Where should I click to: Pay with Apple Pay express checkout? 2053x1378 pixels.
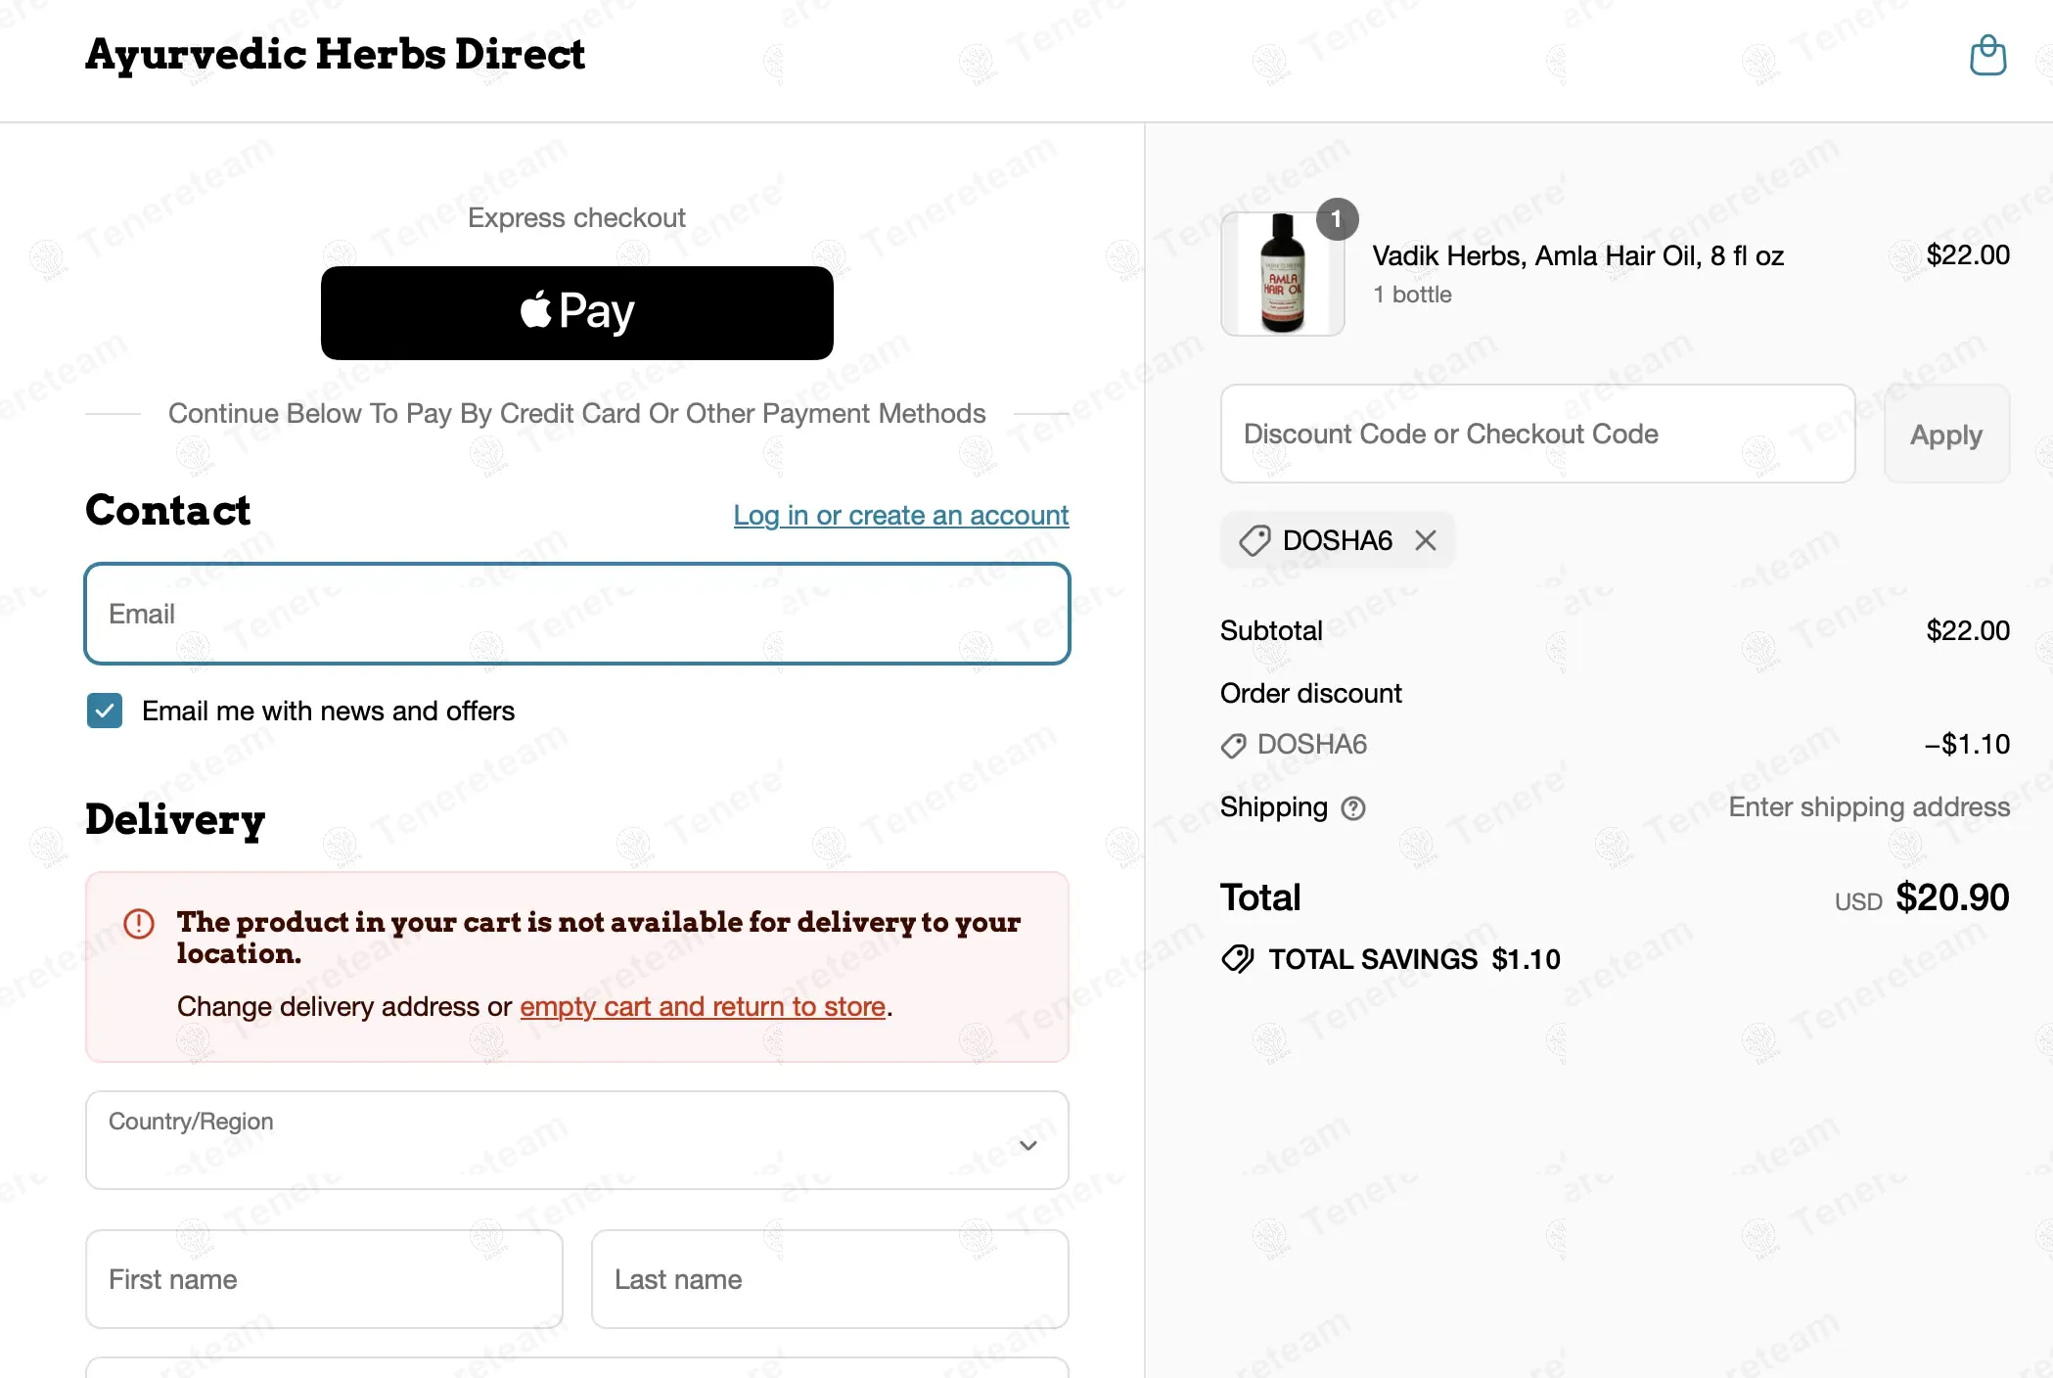click(576, 313)
